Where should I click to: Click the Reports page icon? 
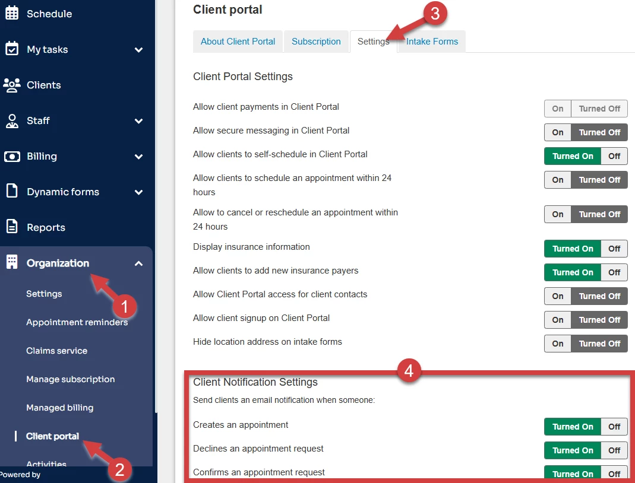[12, 226]
